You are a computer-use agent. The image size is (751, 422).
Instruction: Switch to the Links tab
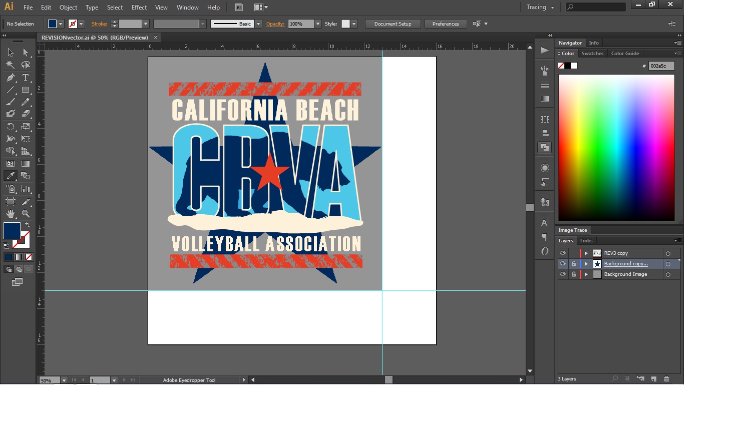[x=586, y=241]
